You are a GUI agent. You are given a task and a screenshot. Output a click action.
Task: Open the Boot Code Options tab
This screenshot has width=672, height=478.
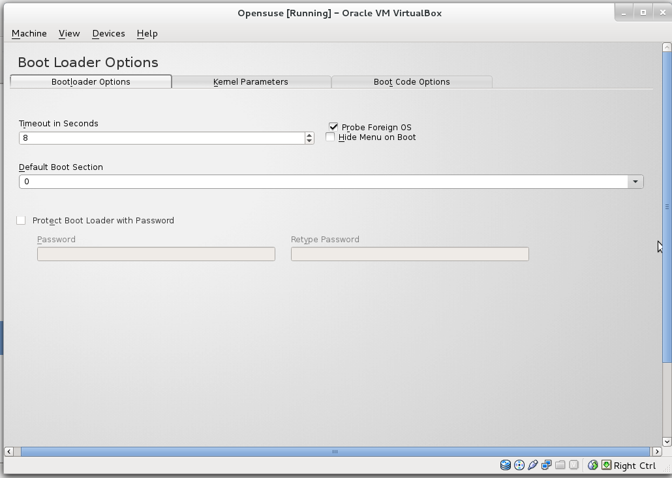click(x=412, y=81)
